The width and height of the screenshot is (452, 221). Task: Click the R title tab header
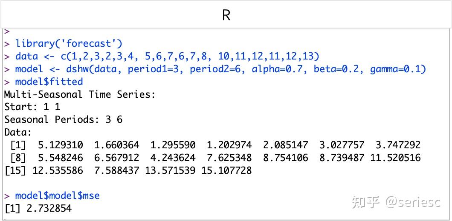click(x=226, y=15)
